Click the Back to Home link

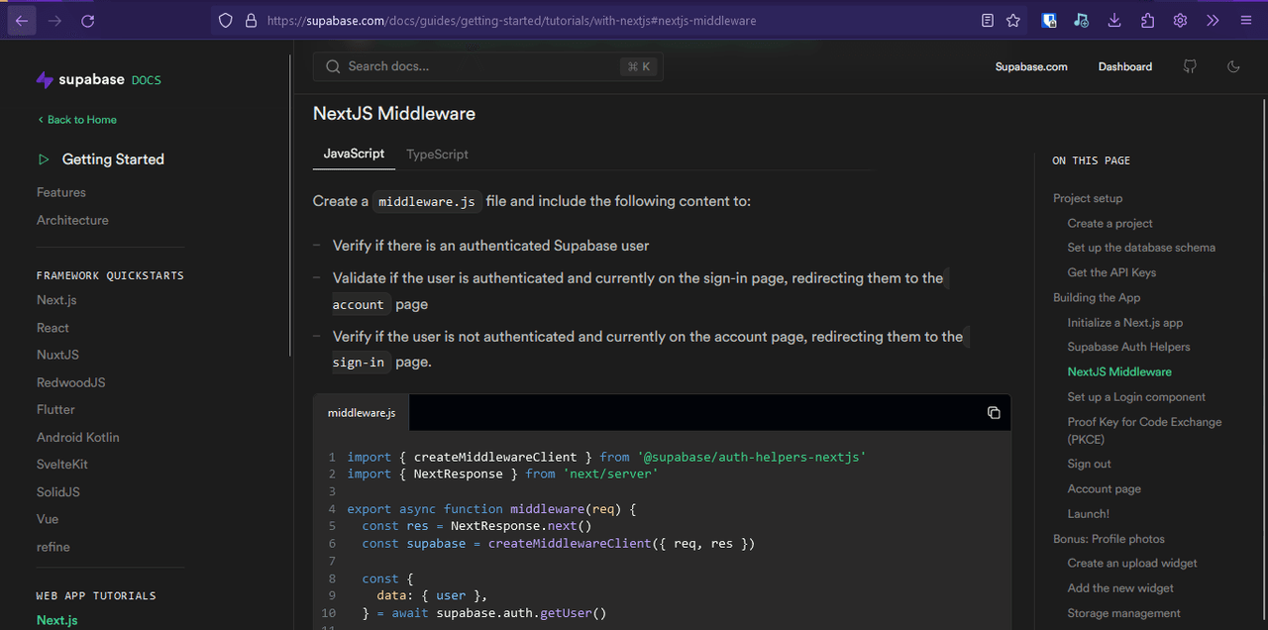tap(77, 120)
